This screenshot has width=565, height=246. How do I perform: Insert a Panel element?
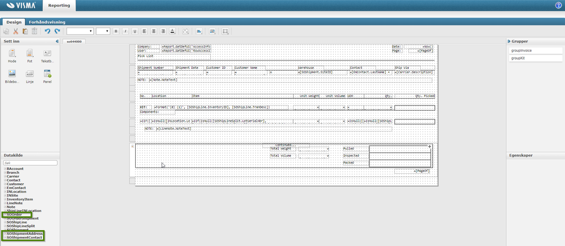click(x=47, y=77)
